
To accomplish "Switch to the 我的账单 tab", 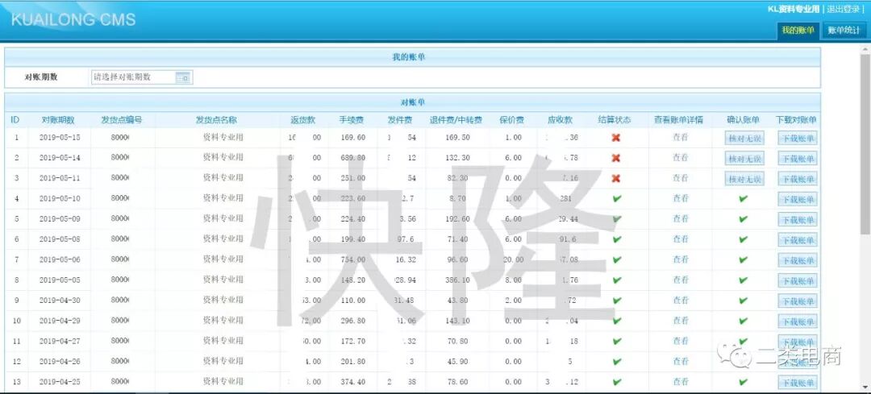I will 798,31.
